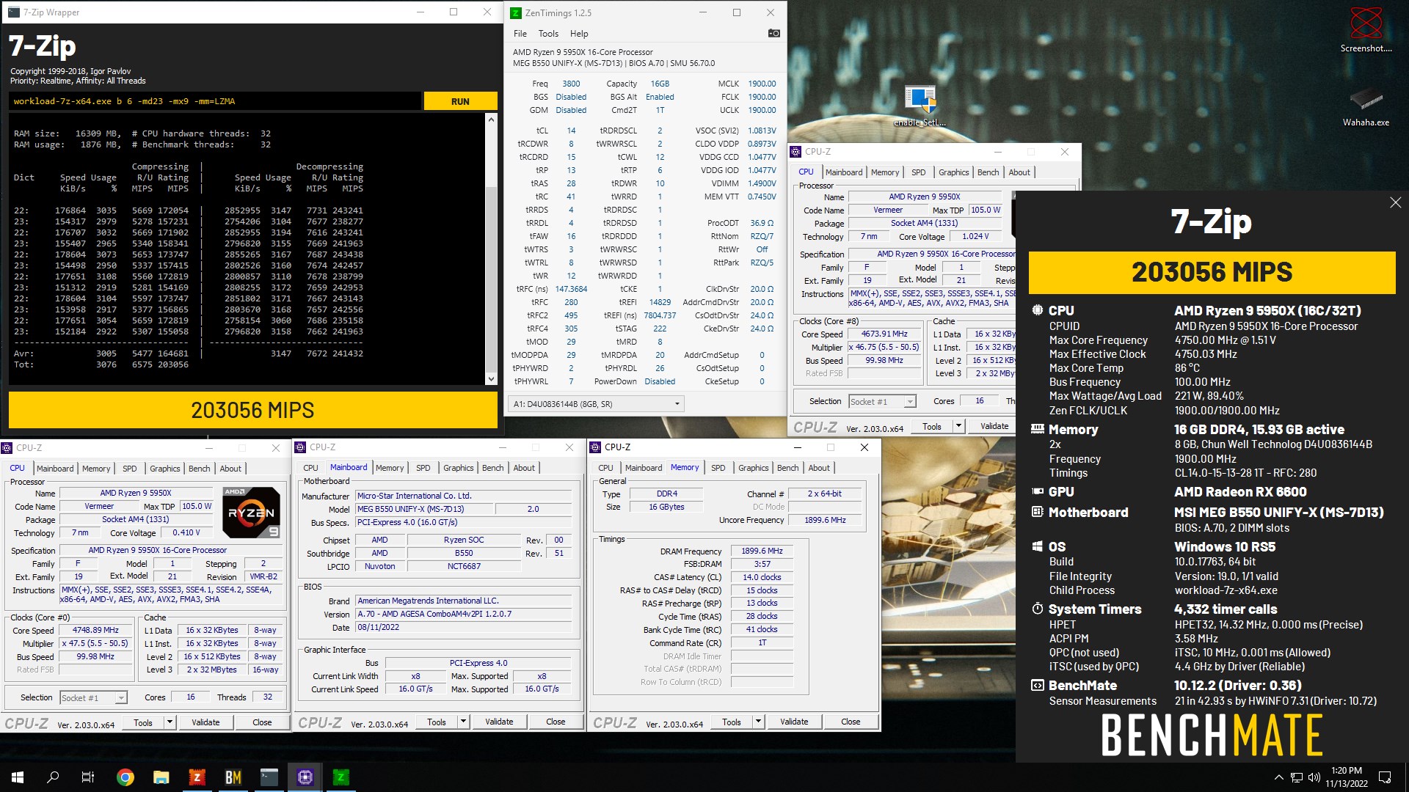Open Tools dropdown arrow in bottom-left CPU-Z

(x=170, y=722)
